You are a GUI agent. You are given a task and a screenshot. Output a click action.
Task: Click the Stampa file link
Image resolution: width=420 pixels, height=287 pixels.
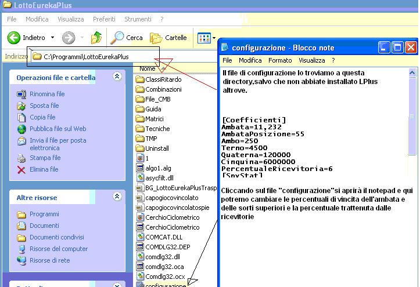(x=45, y=158)
